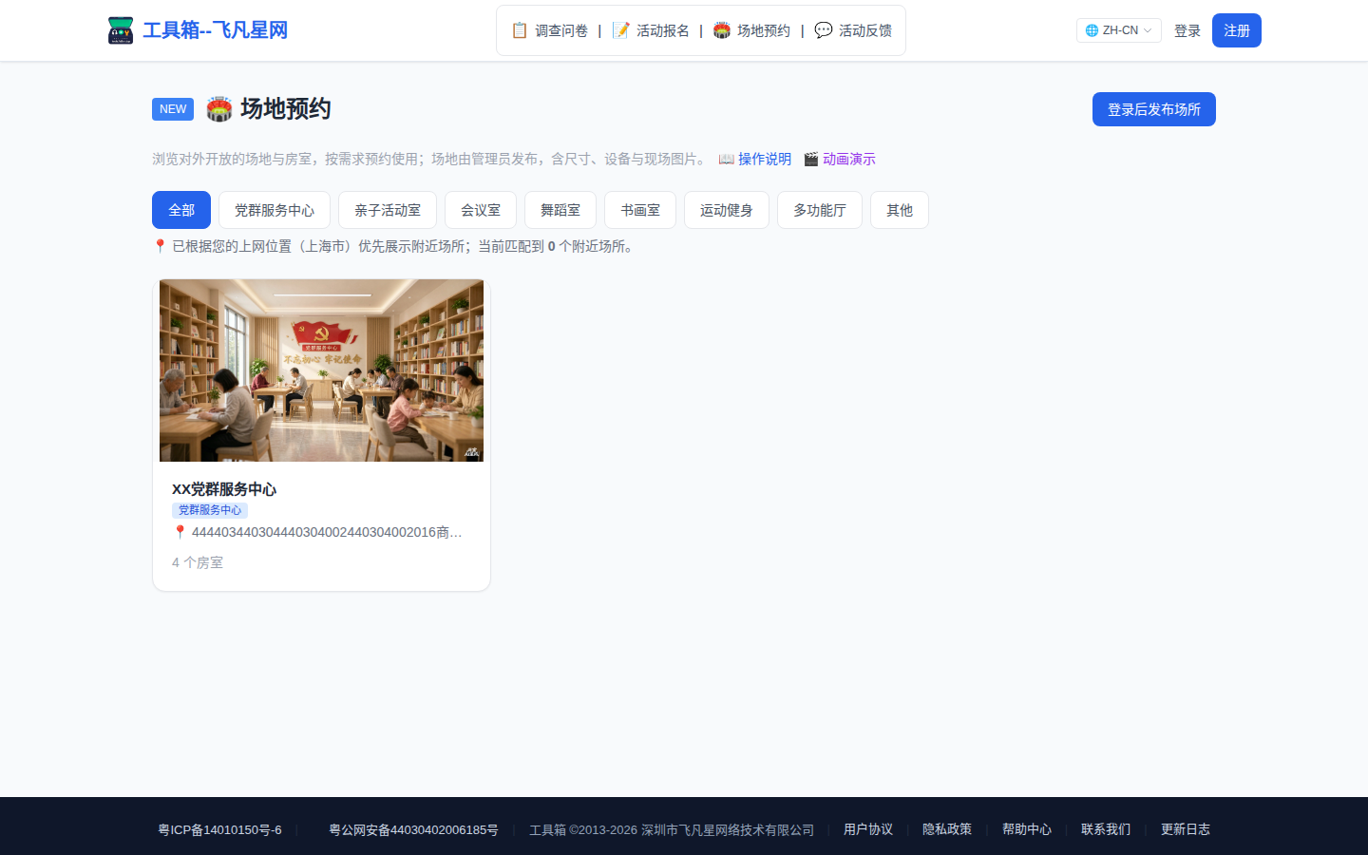Click the book icon beside 操作说明

coord(727,159)
